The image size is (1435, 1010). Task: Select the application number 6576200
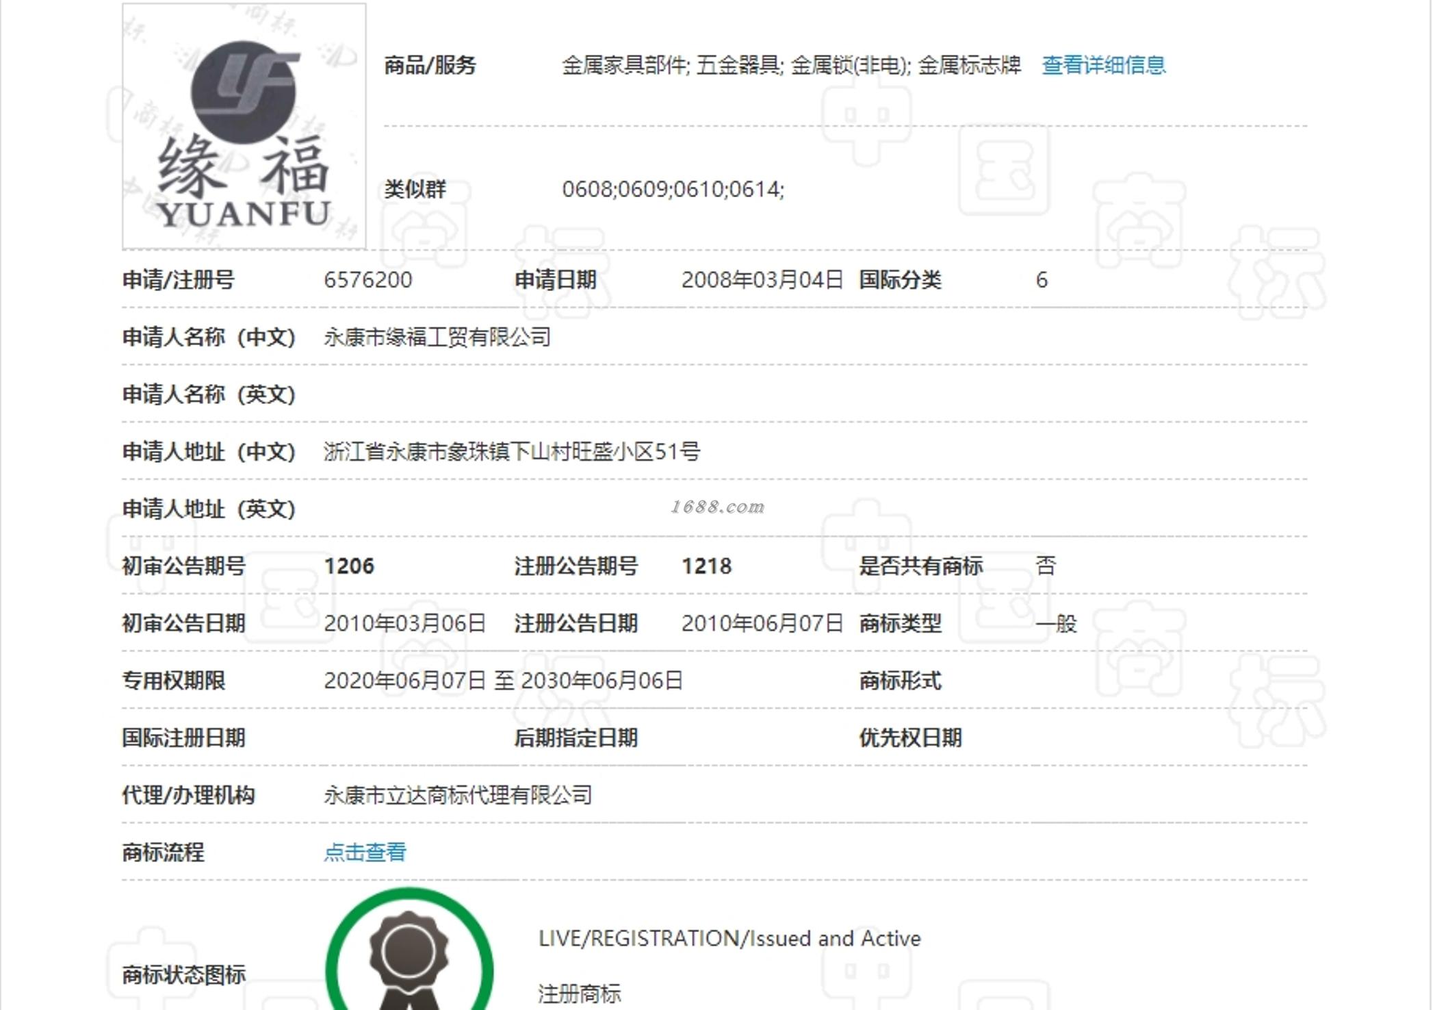pos(368,280)
